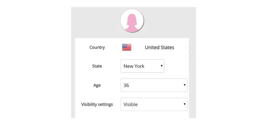Click the faint right chevron arrow
Viewport: 267px width, 125px height.
190,53
